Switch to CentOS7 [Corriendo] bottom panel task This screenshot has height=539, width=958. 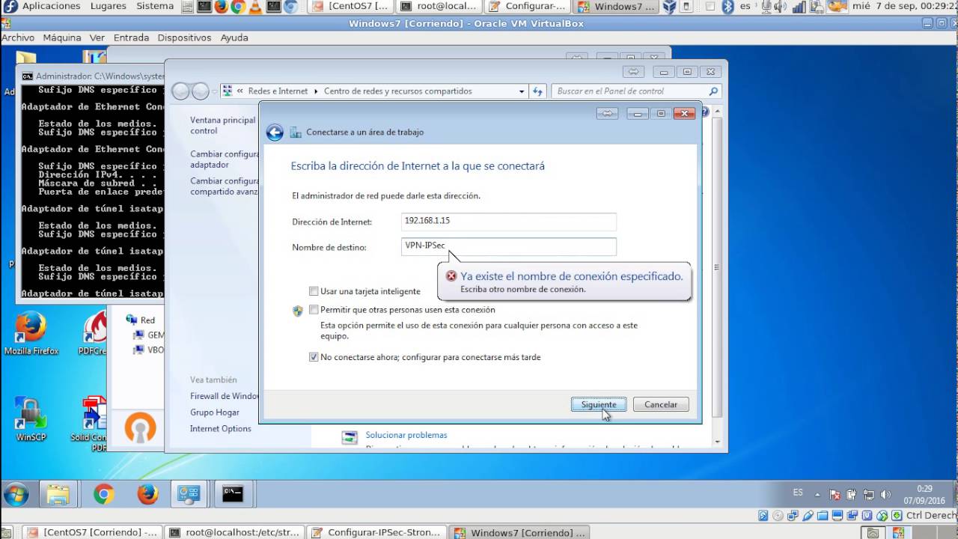[x=91, y=532]
